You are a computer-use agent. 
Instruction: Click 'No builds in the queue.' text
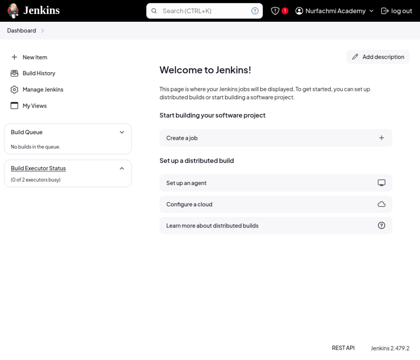(35, 147)
